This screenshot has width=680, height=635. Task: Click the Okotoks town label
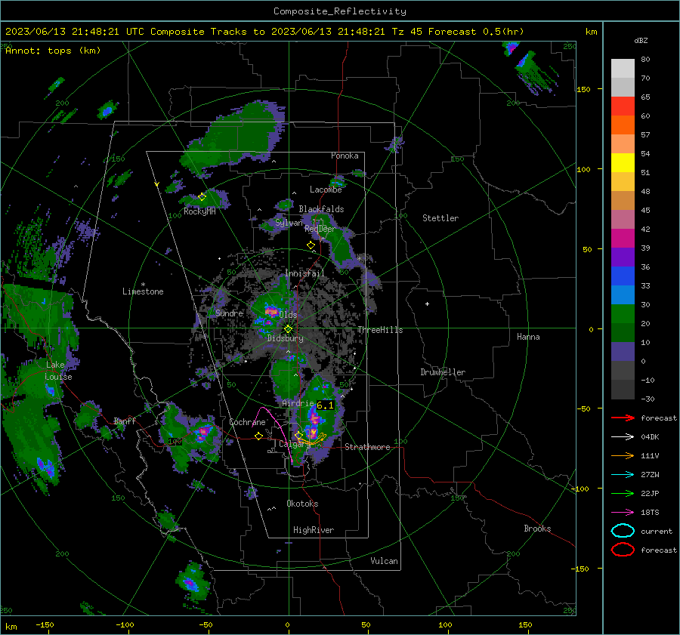tap(302, 504)
